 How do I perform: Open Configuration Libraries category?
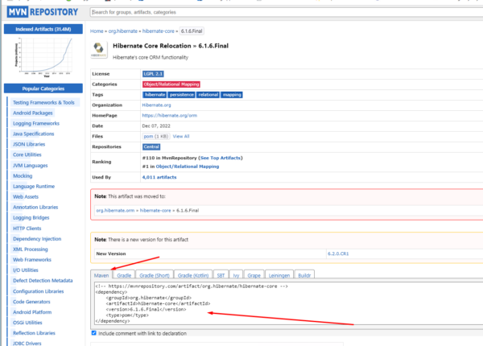tap(38, 291)
